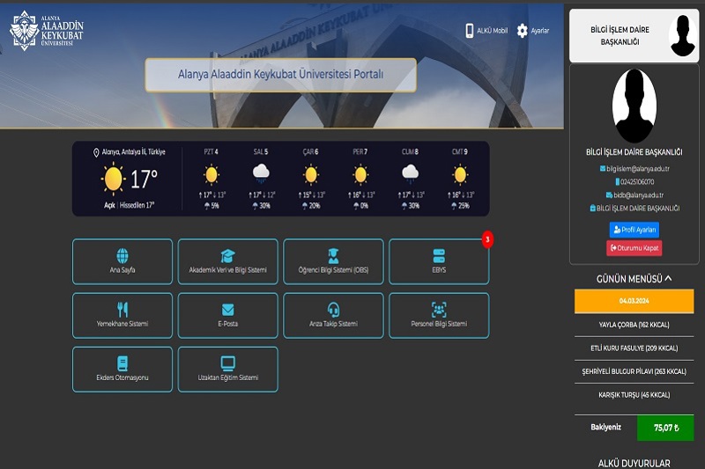Select CUM 8 forecast rain cloud icon

(410, 173)
